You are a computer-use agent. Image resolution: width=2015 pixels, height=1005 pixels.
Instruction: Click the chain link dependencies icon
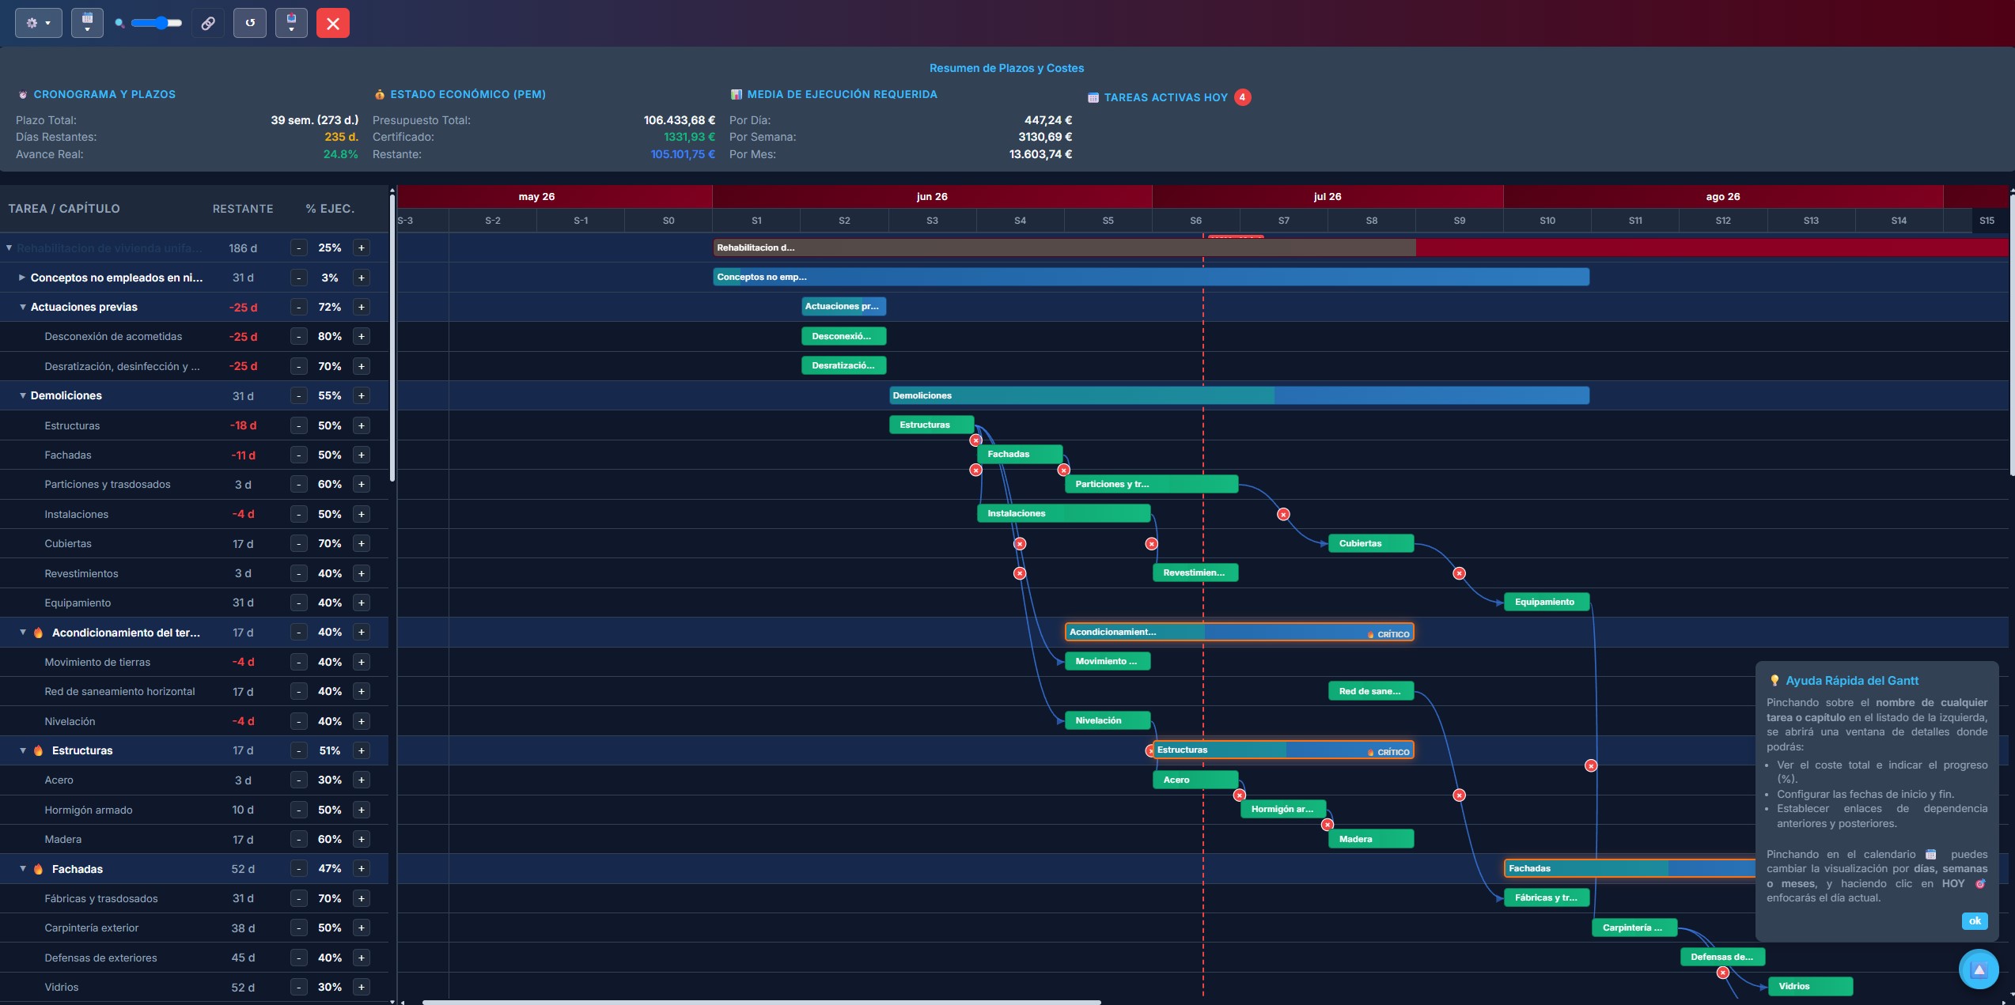[208, 23]
